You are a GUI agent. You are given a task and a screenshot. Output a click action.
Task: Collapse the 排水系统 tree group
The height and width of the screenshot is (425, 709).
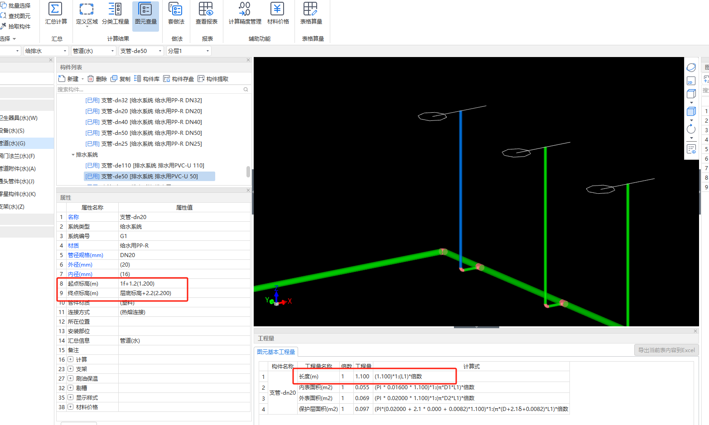pyautogui.click(x=73, y=155)
